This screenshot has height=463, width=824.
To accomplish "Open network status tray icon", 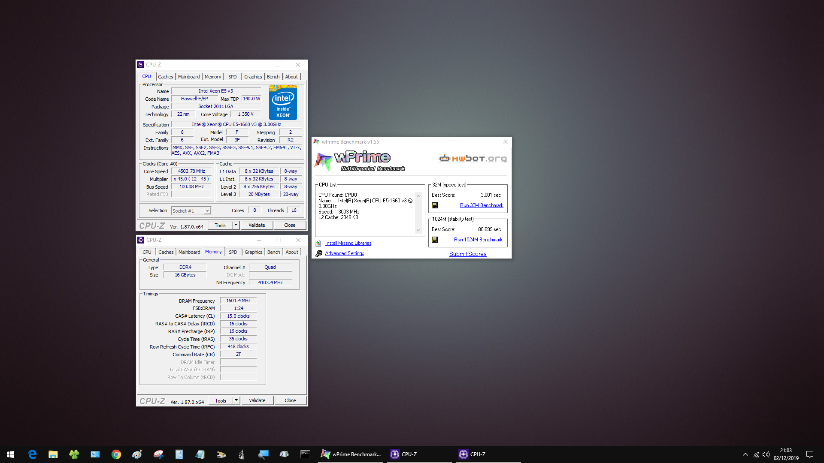I will 756,454.
